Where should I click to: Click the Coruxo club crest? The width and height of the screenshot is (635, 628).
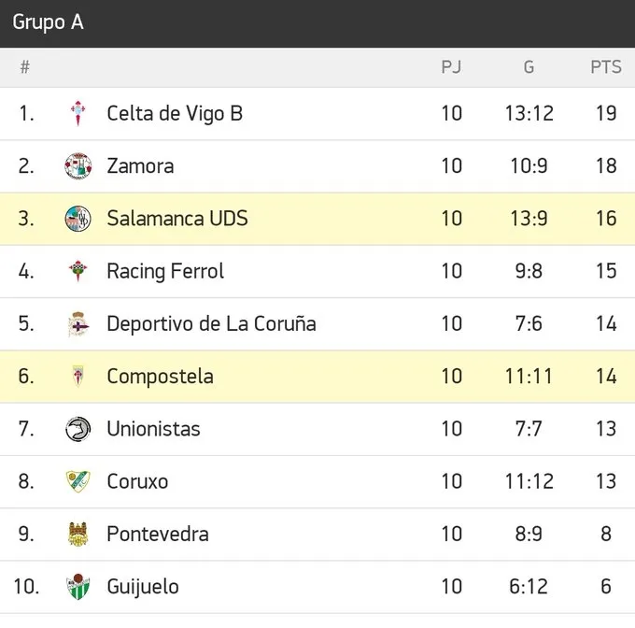[78, 482]
